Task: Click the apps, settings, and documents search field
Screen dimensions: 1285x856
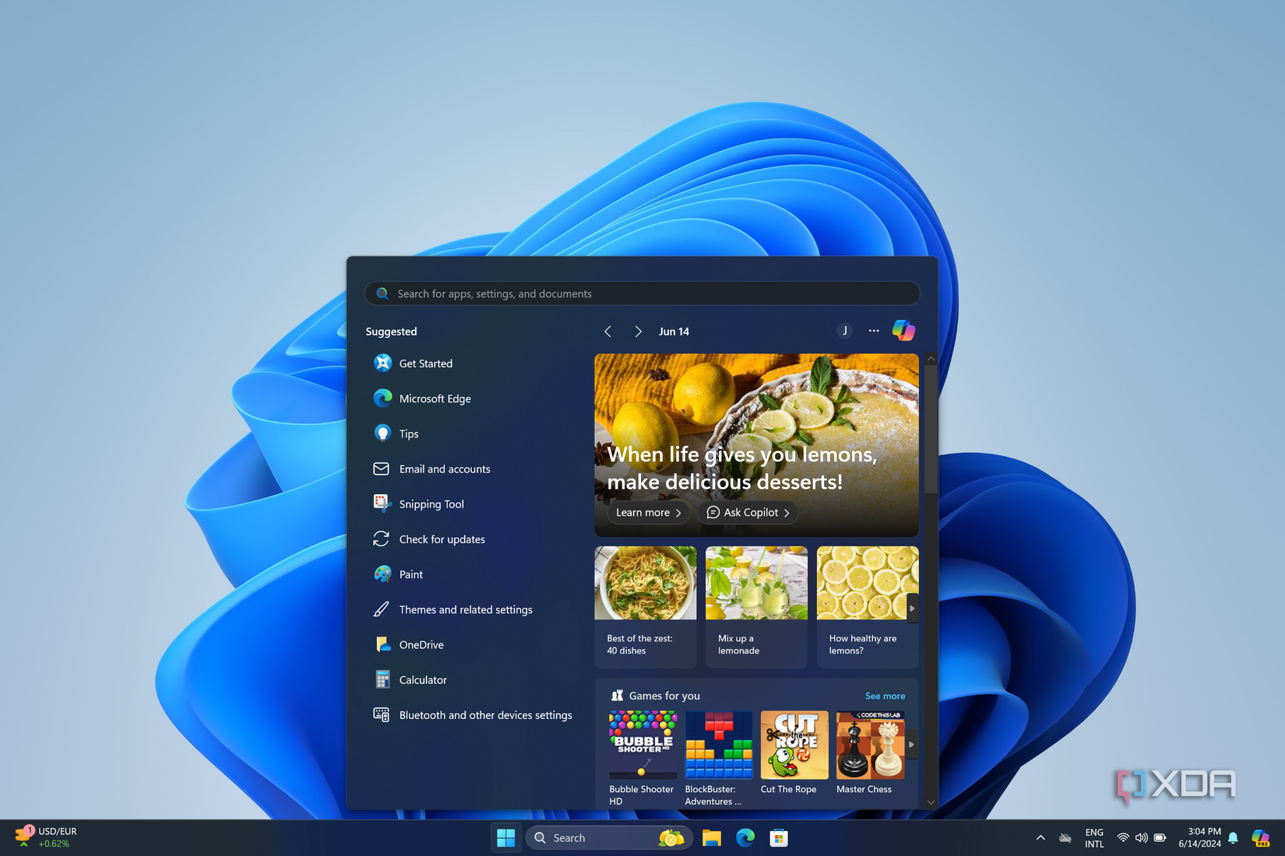Action: [642, 293]
